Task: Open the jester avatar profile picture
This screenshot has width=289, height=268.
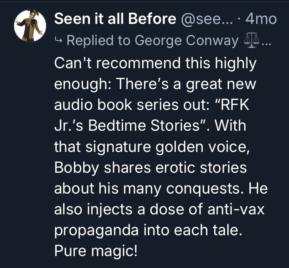Action: point(30,26)
